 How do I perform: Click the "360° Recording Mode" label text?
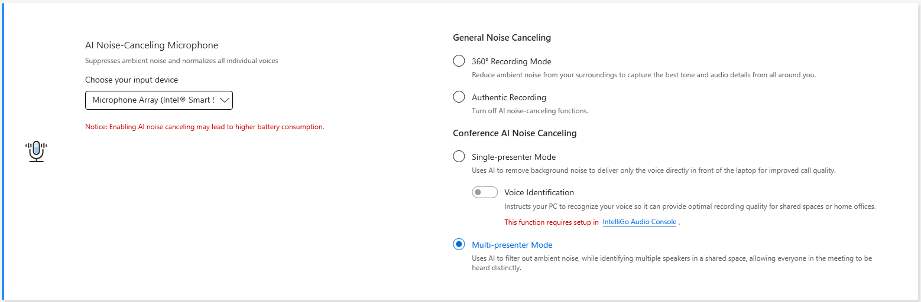point(511,61)
